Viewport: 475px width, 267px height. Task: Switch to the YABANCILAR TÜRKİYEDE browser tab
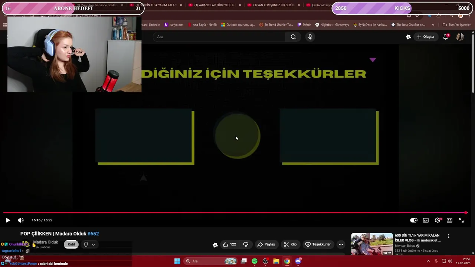pos(214,5)
